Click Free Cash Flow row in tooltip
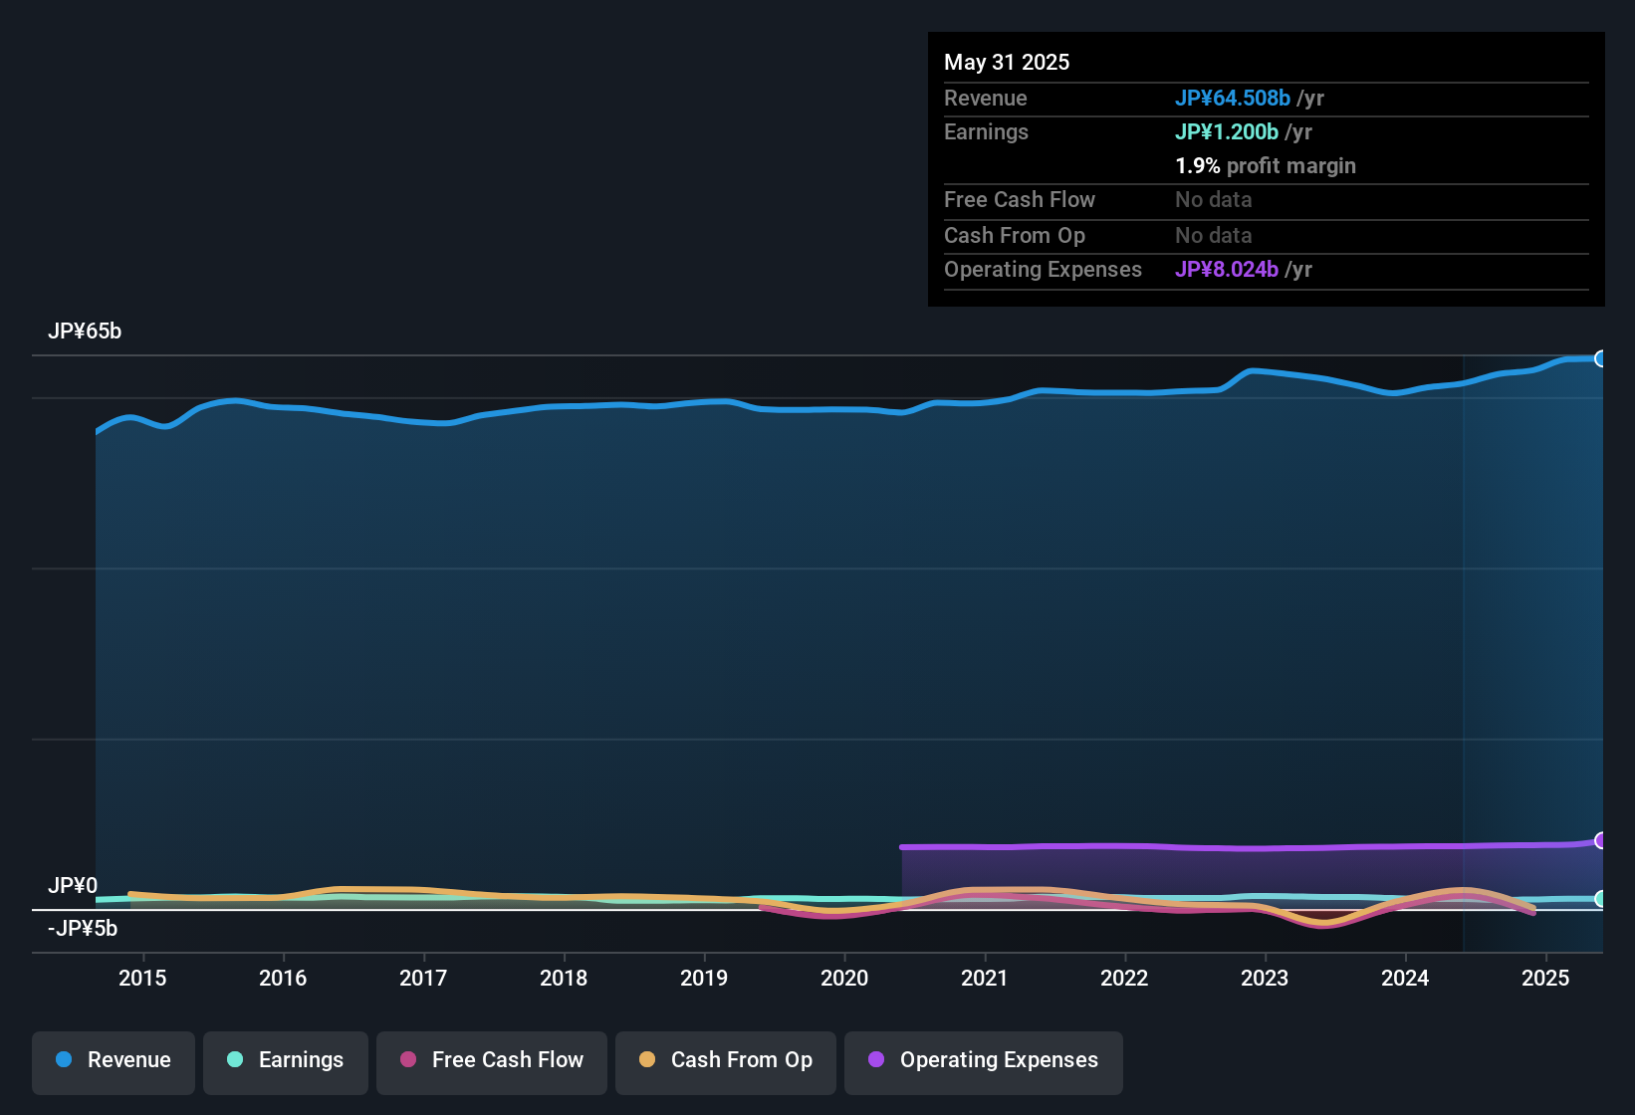 click(x=1266, y=200)
